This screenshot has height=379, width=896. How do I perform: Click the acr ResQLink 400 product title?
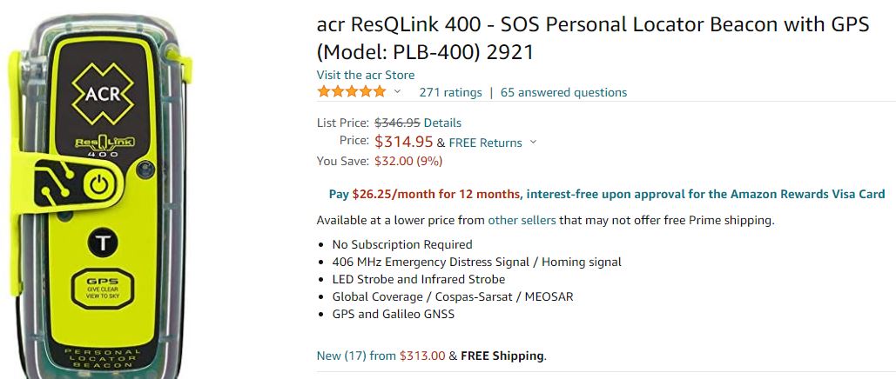pyautogui.click(x=593, y=38)
